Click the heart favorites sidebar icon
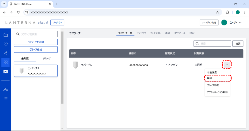The height and width of the screenshot is (131, 249). (5, 44)
